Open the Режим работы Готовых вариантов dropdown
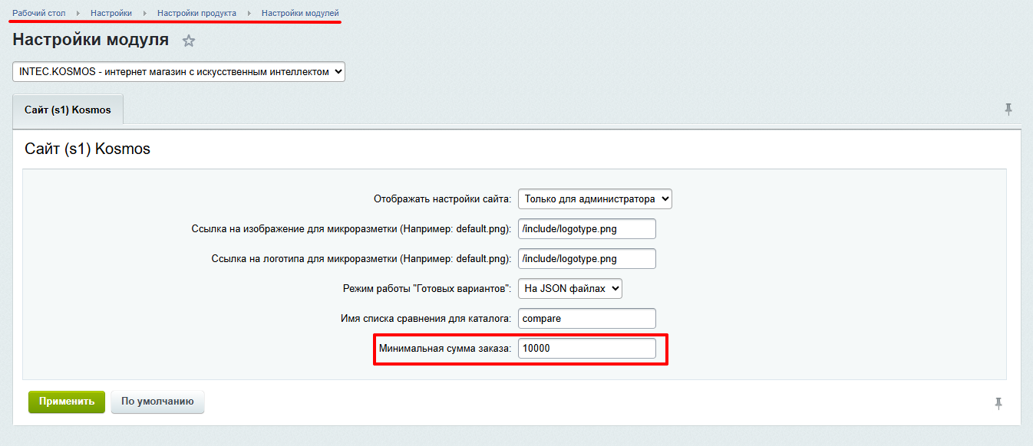The height and width of the screenshot is (446, 1033). click(569, 288)
